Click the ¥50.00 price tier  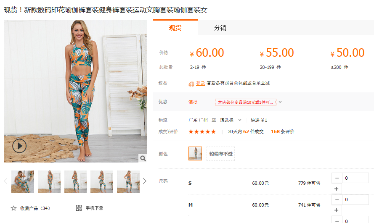tap(347, 52)
